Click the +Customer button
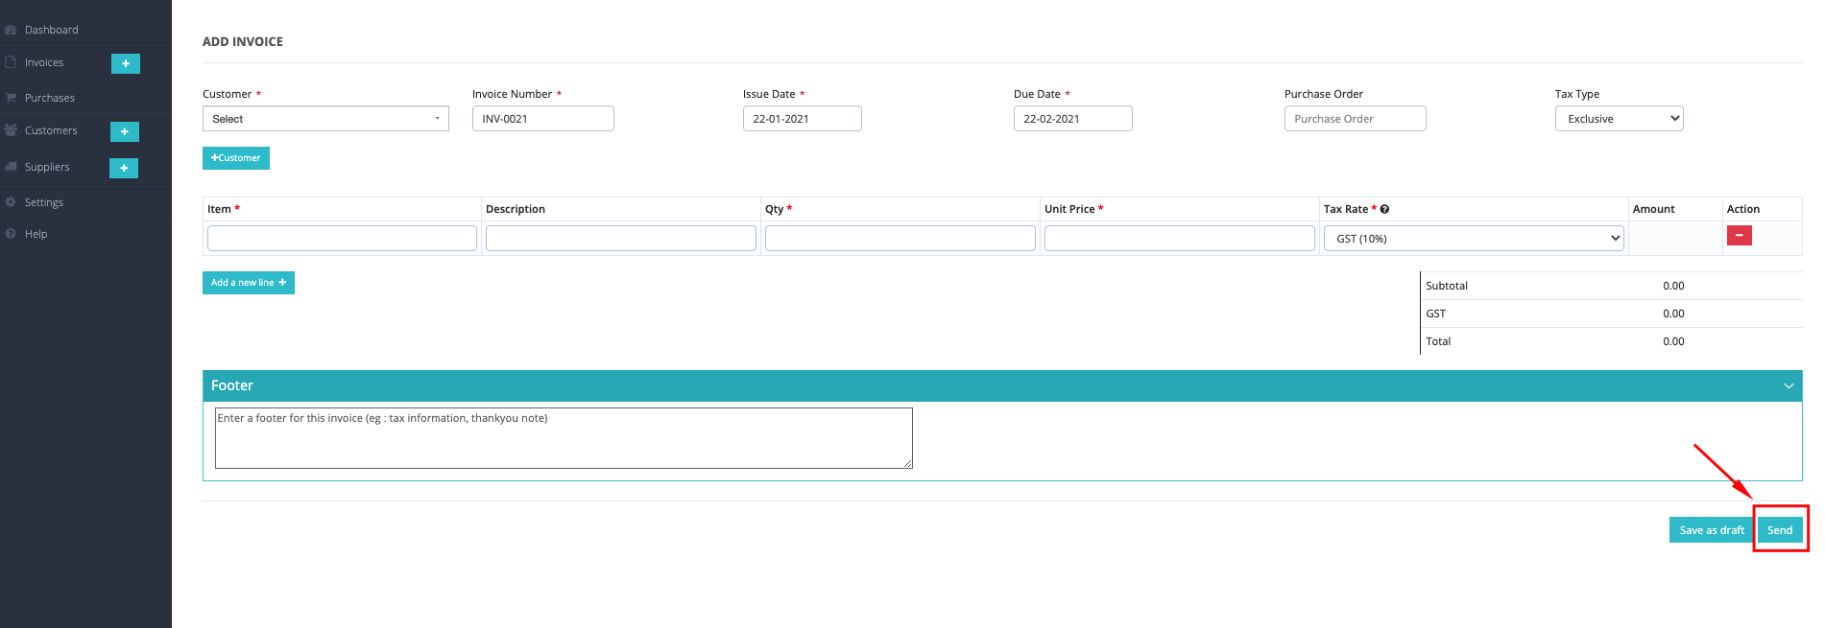The height and width of the screenshot is (628, 1825). 236,158
